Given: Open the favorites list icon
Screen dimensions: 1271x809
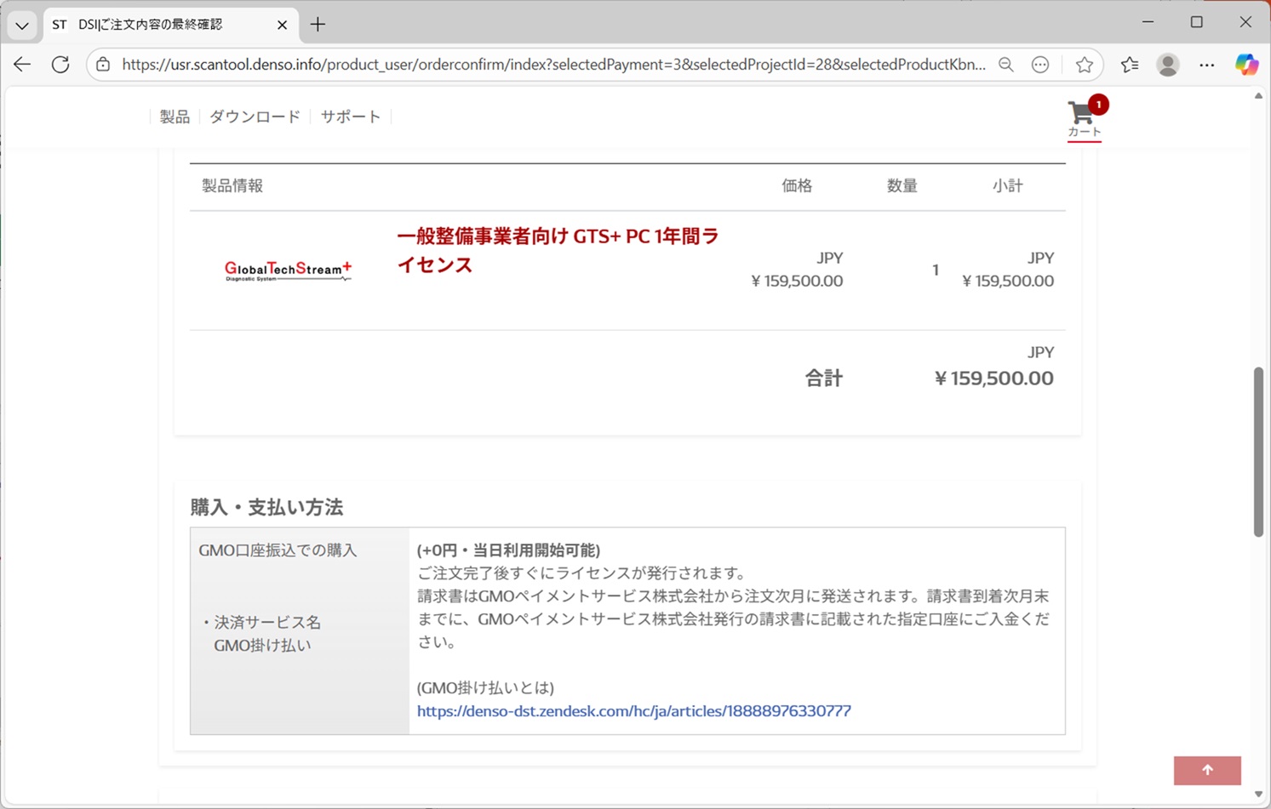Looking at the screenshot, I should pos(1129,65).
